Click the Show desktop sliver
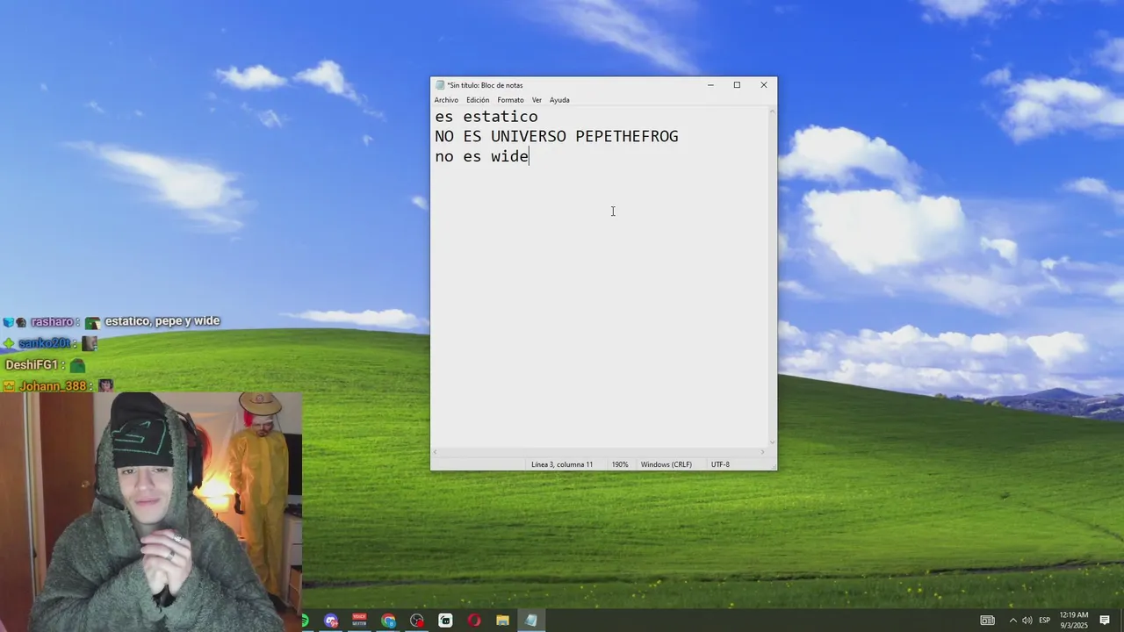Screen dimensions: 1124x632 (x=1121, y=621)
